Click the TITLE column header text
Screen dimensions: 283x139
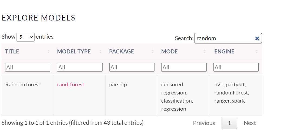[12, 52]
